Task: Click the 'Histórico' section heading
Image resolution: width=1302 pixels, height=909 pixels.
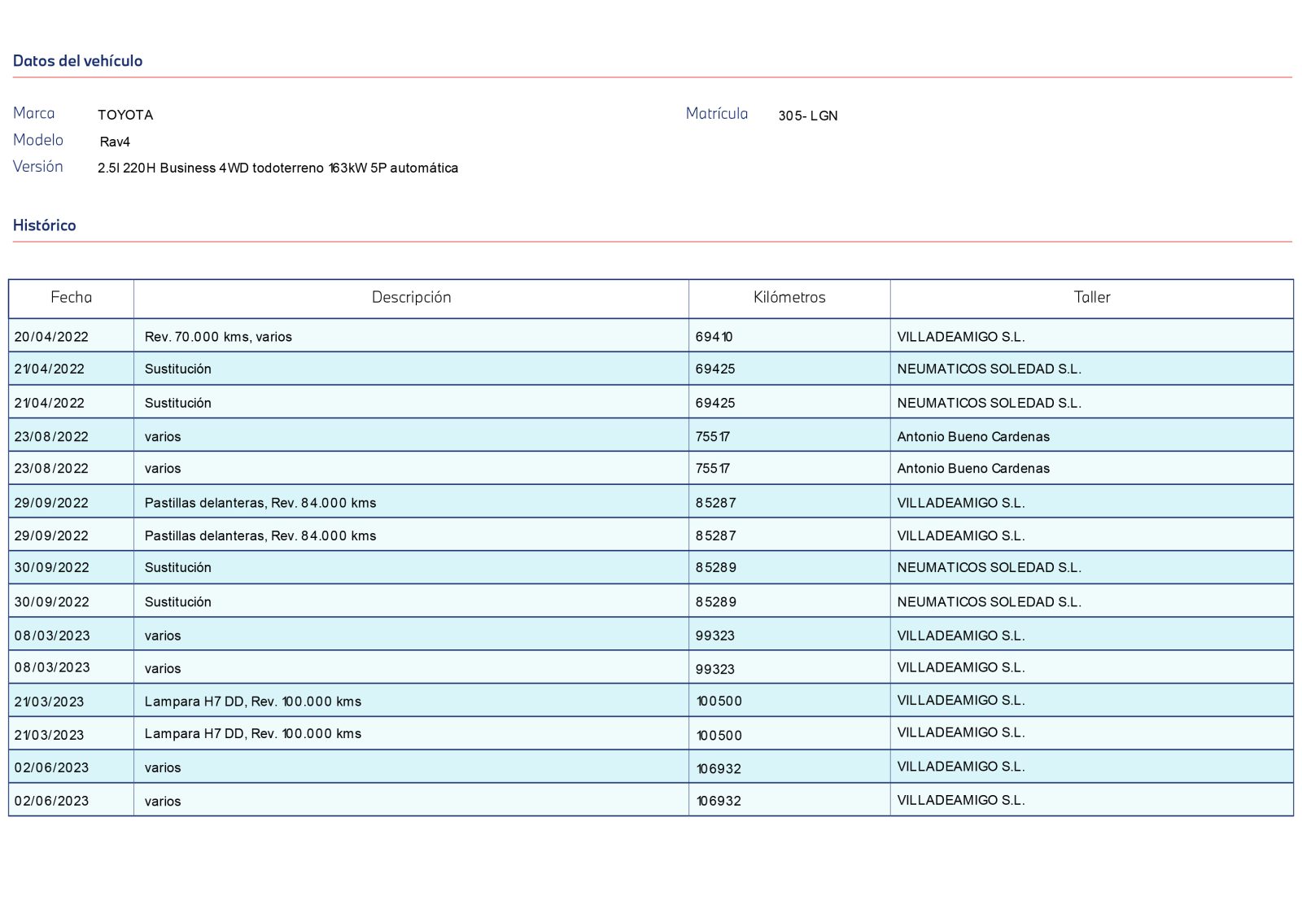Action: coord(44,225)
